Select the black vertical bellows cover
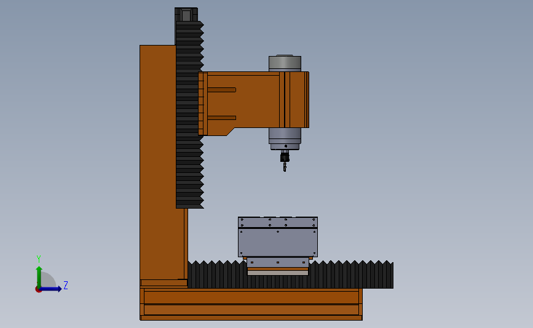Viewport: 533px width, 328px height. (189, 114)
